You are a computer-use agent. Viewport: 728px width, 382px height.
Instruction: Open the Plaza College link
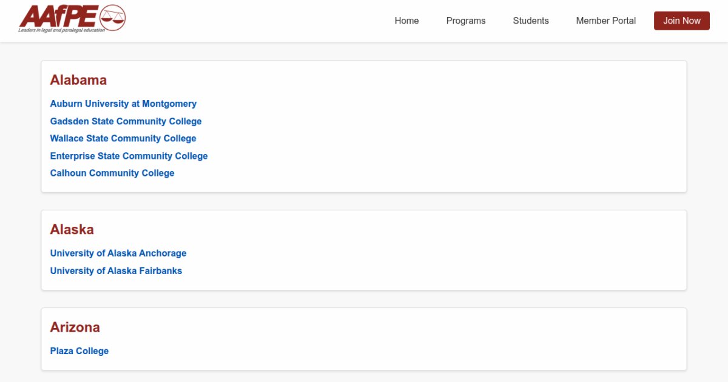[x=79, y=350]
